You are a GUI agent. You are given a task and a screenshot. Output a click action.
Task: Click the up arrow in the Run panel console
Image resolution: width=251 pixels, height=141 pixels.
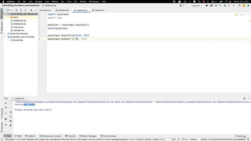click(x=11, y=103)
